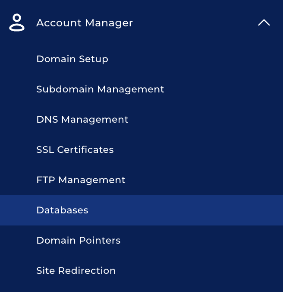The image size is (283, 292).
Task: Open Domain Setup
Action: pyautogui.click(x=72, y=59)
